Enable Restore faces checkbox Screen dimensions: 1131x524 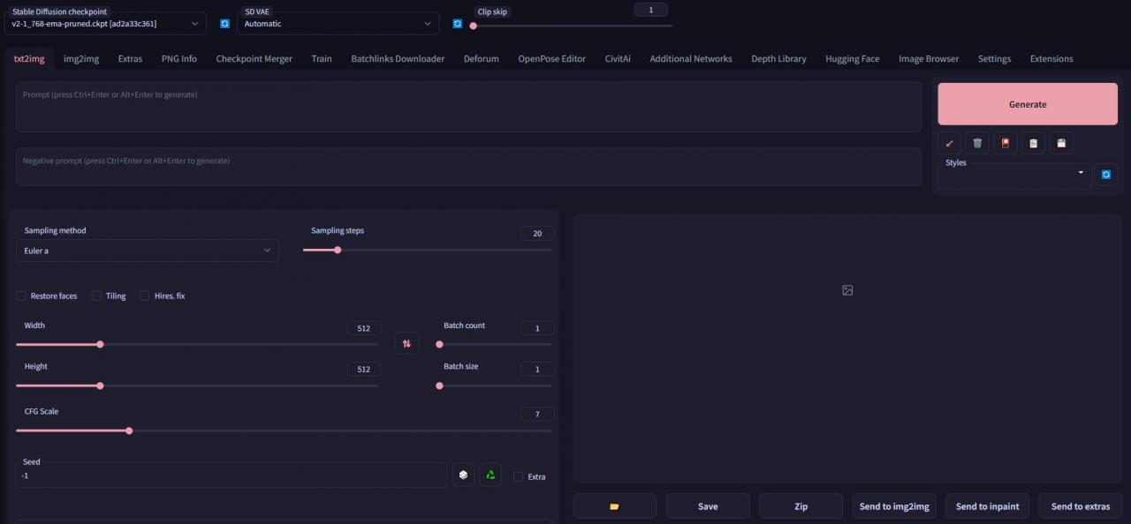pyautogui.click(x=21, y=296)
